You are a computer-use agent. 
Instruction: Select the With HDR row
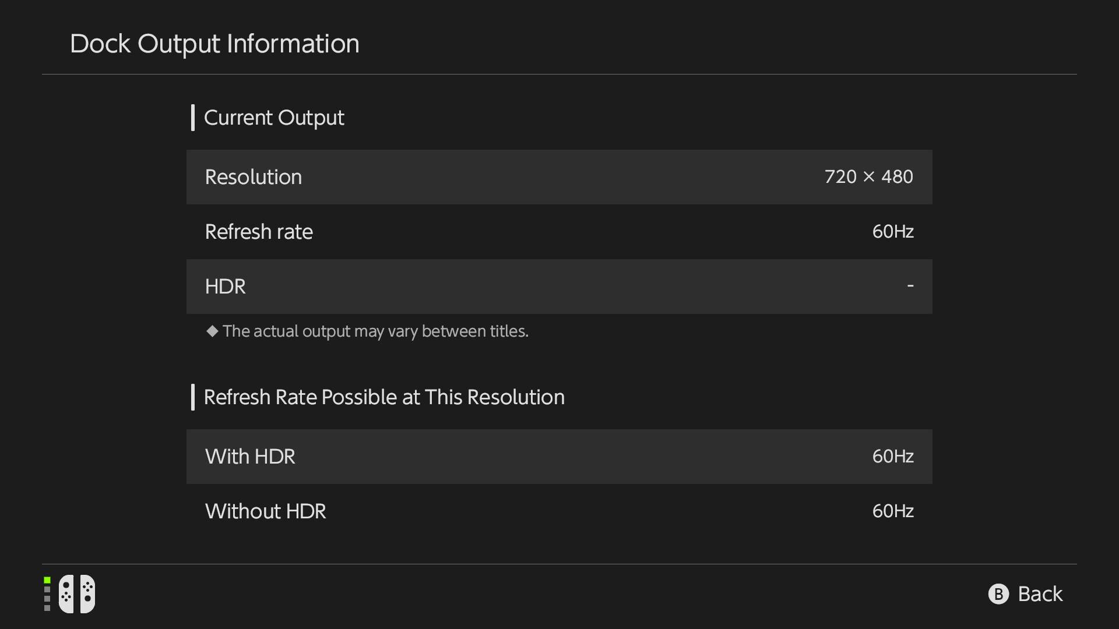(x=559, y=457)
